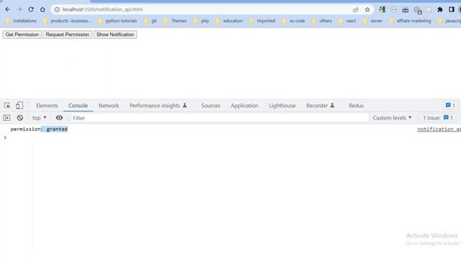461x259 pixels.
Task: Open the git bookmark folder
Action: coord(151,21)
